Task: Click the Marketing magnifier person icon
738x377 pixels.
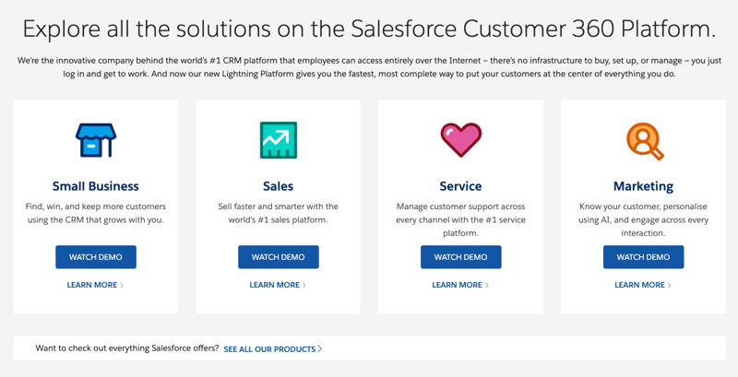Action: (643, 140)
